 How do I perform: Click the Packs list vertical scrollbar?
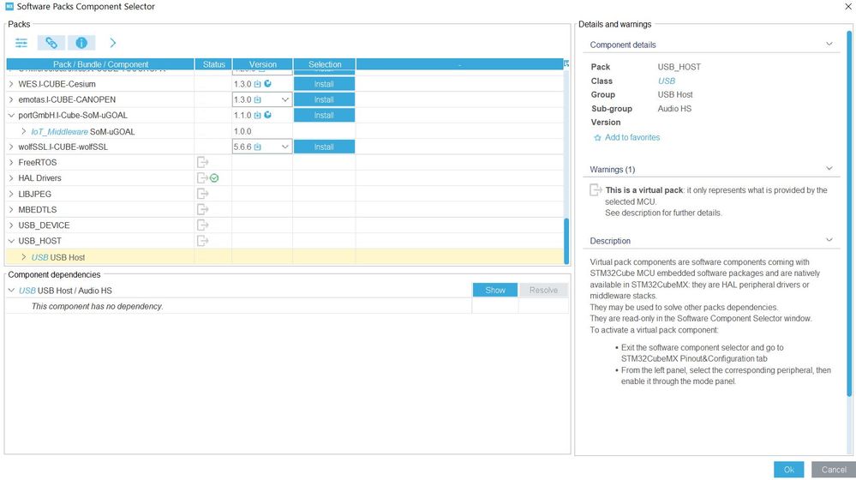[x=566, y=241]
